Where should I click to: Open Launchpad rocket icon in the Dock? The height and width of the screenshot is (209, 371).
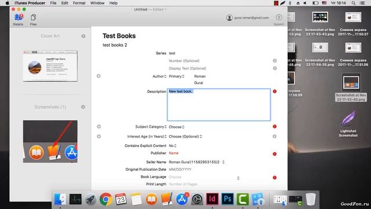click(90, 199)
